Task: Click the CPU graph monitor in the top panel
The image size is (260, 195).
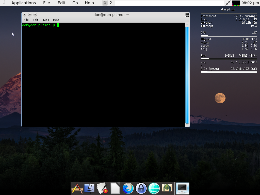Action: click(236, 3)
